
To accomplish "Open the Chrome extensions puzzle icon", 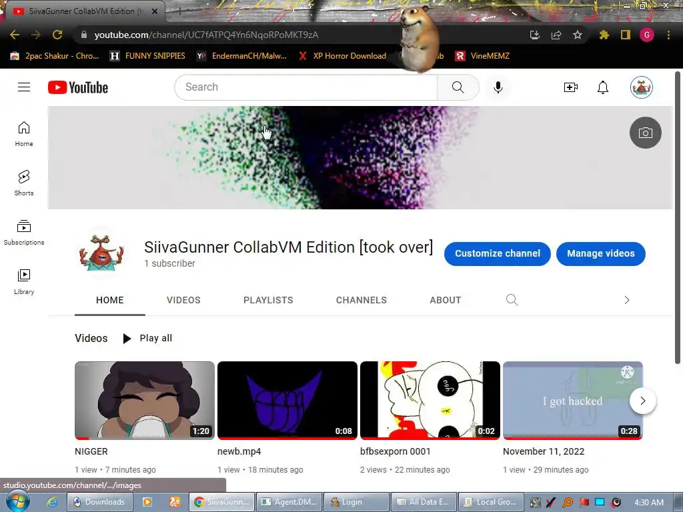I will tap(604, 35).
